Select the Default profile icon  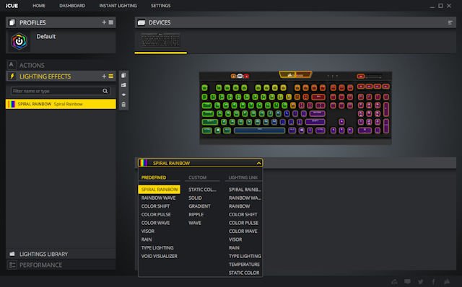[19, 42]
